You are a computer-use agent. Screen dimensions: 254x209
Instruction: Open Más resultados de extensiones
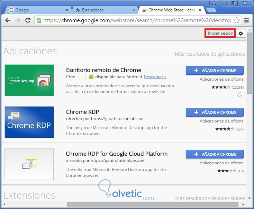click(210, 198)
